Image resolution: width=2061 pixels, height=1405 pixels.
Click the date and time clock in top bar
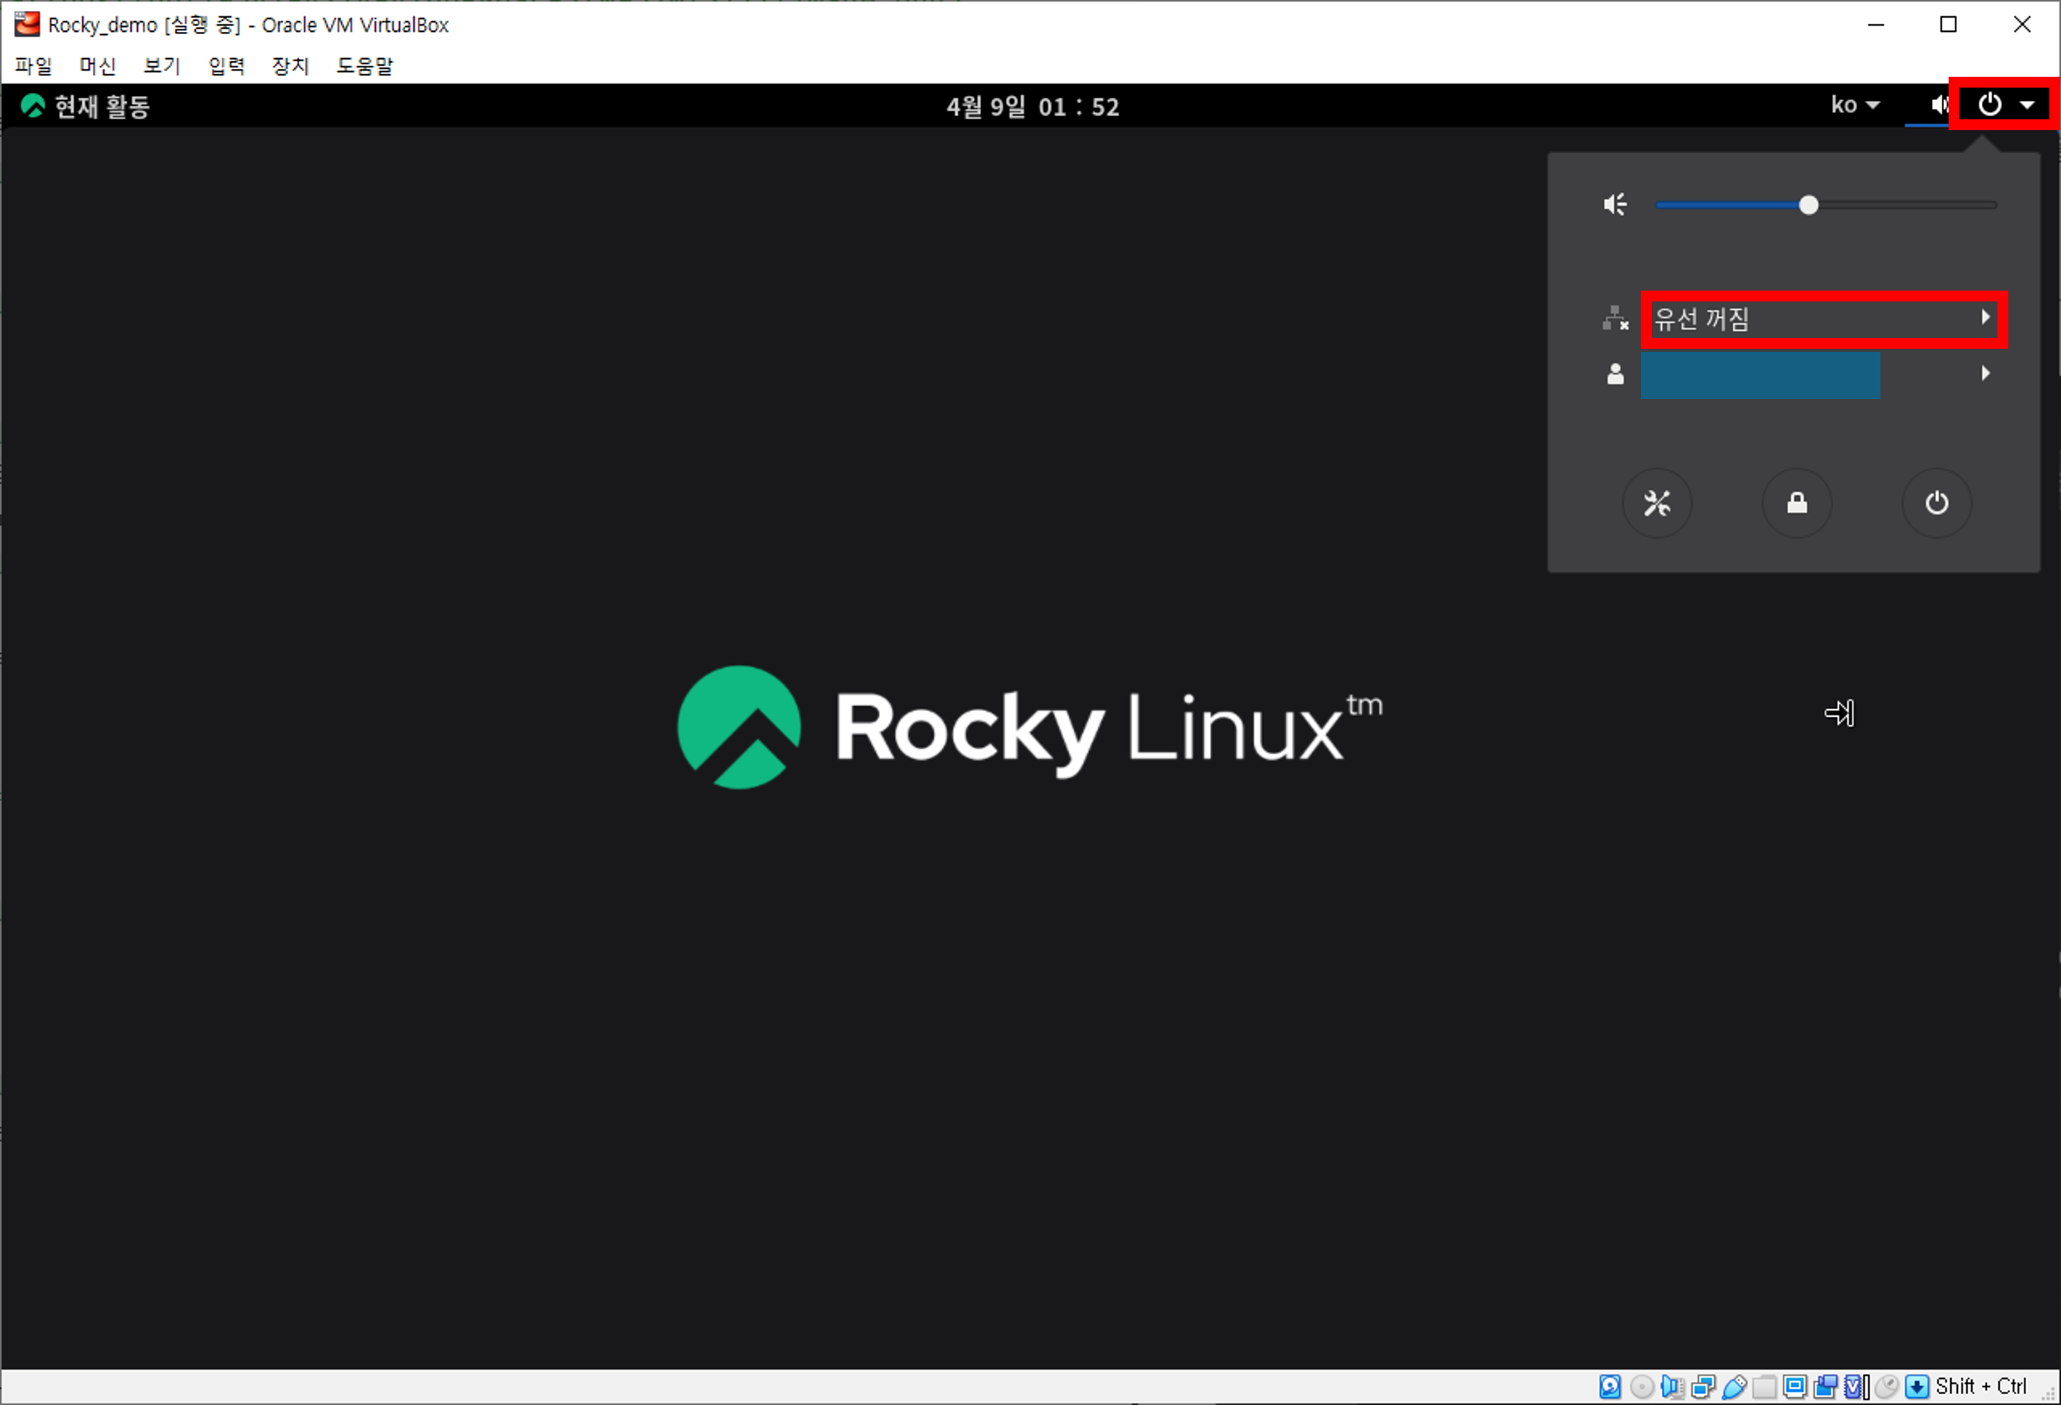1032,106
